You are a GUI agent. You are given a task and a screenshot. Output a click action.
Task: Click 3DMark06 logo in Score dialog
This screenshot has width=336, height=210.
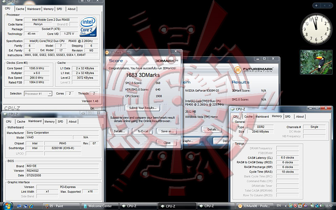click(x=166, y=61)
